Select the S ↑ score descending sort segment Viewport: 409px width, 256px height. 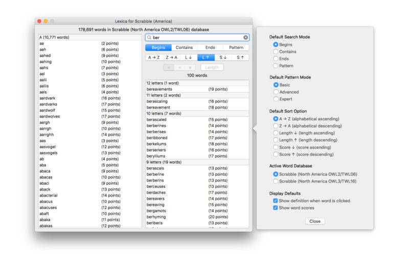coord(240,57)
